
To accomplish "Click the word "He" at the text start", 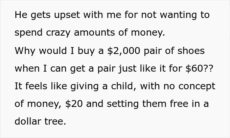I will click(x=21, y=15).
